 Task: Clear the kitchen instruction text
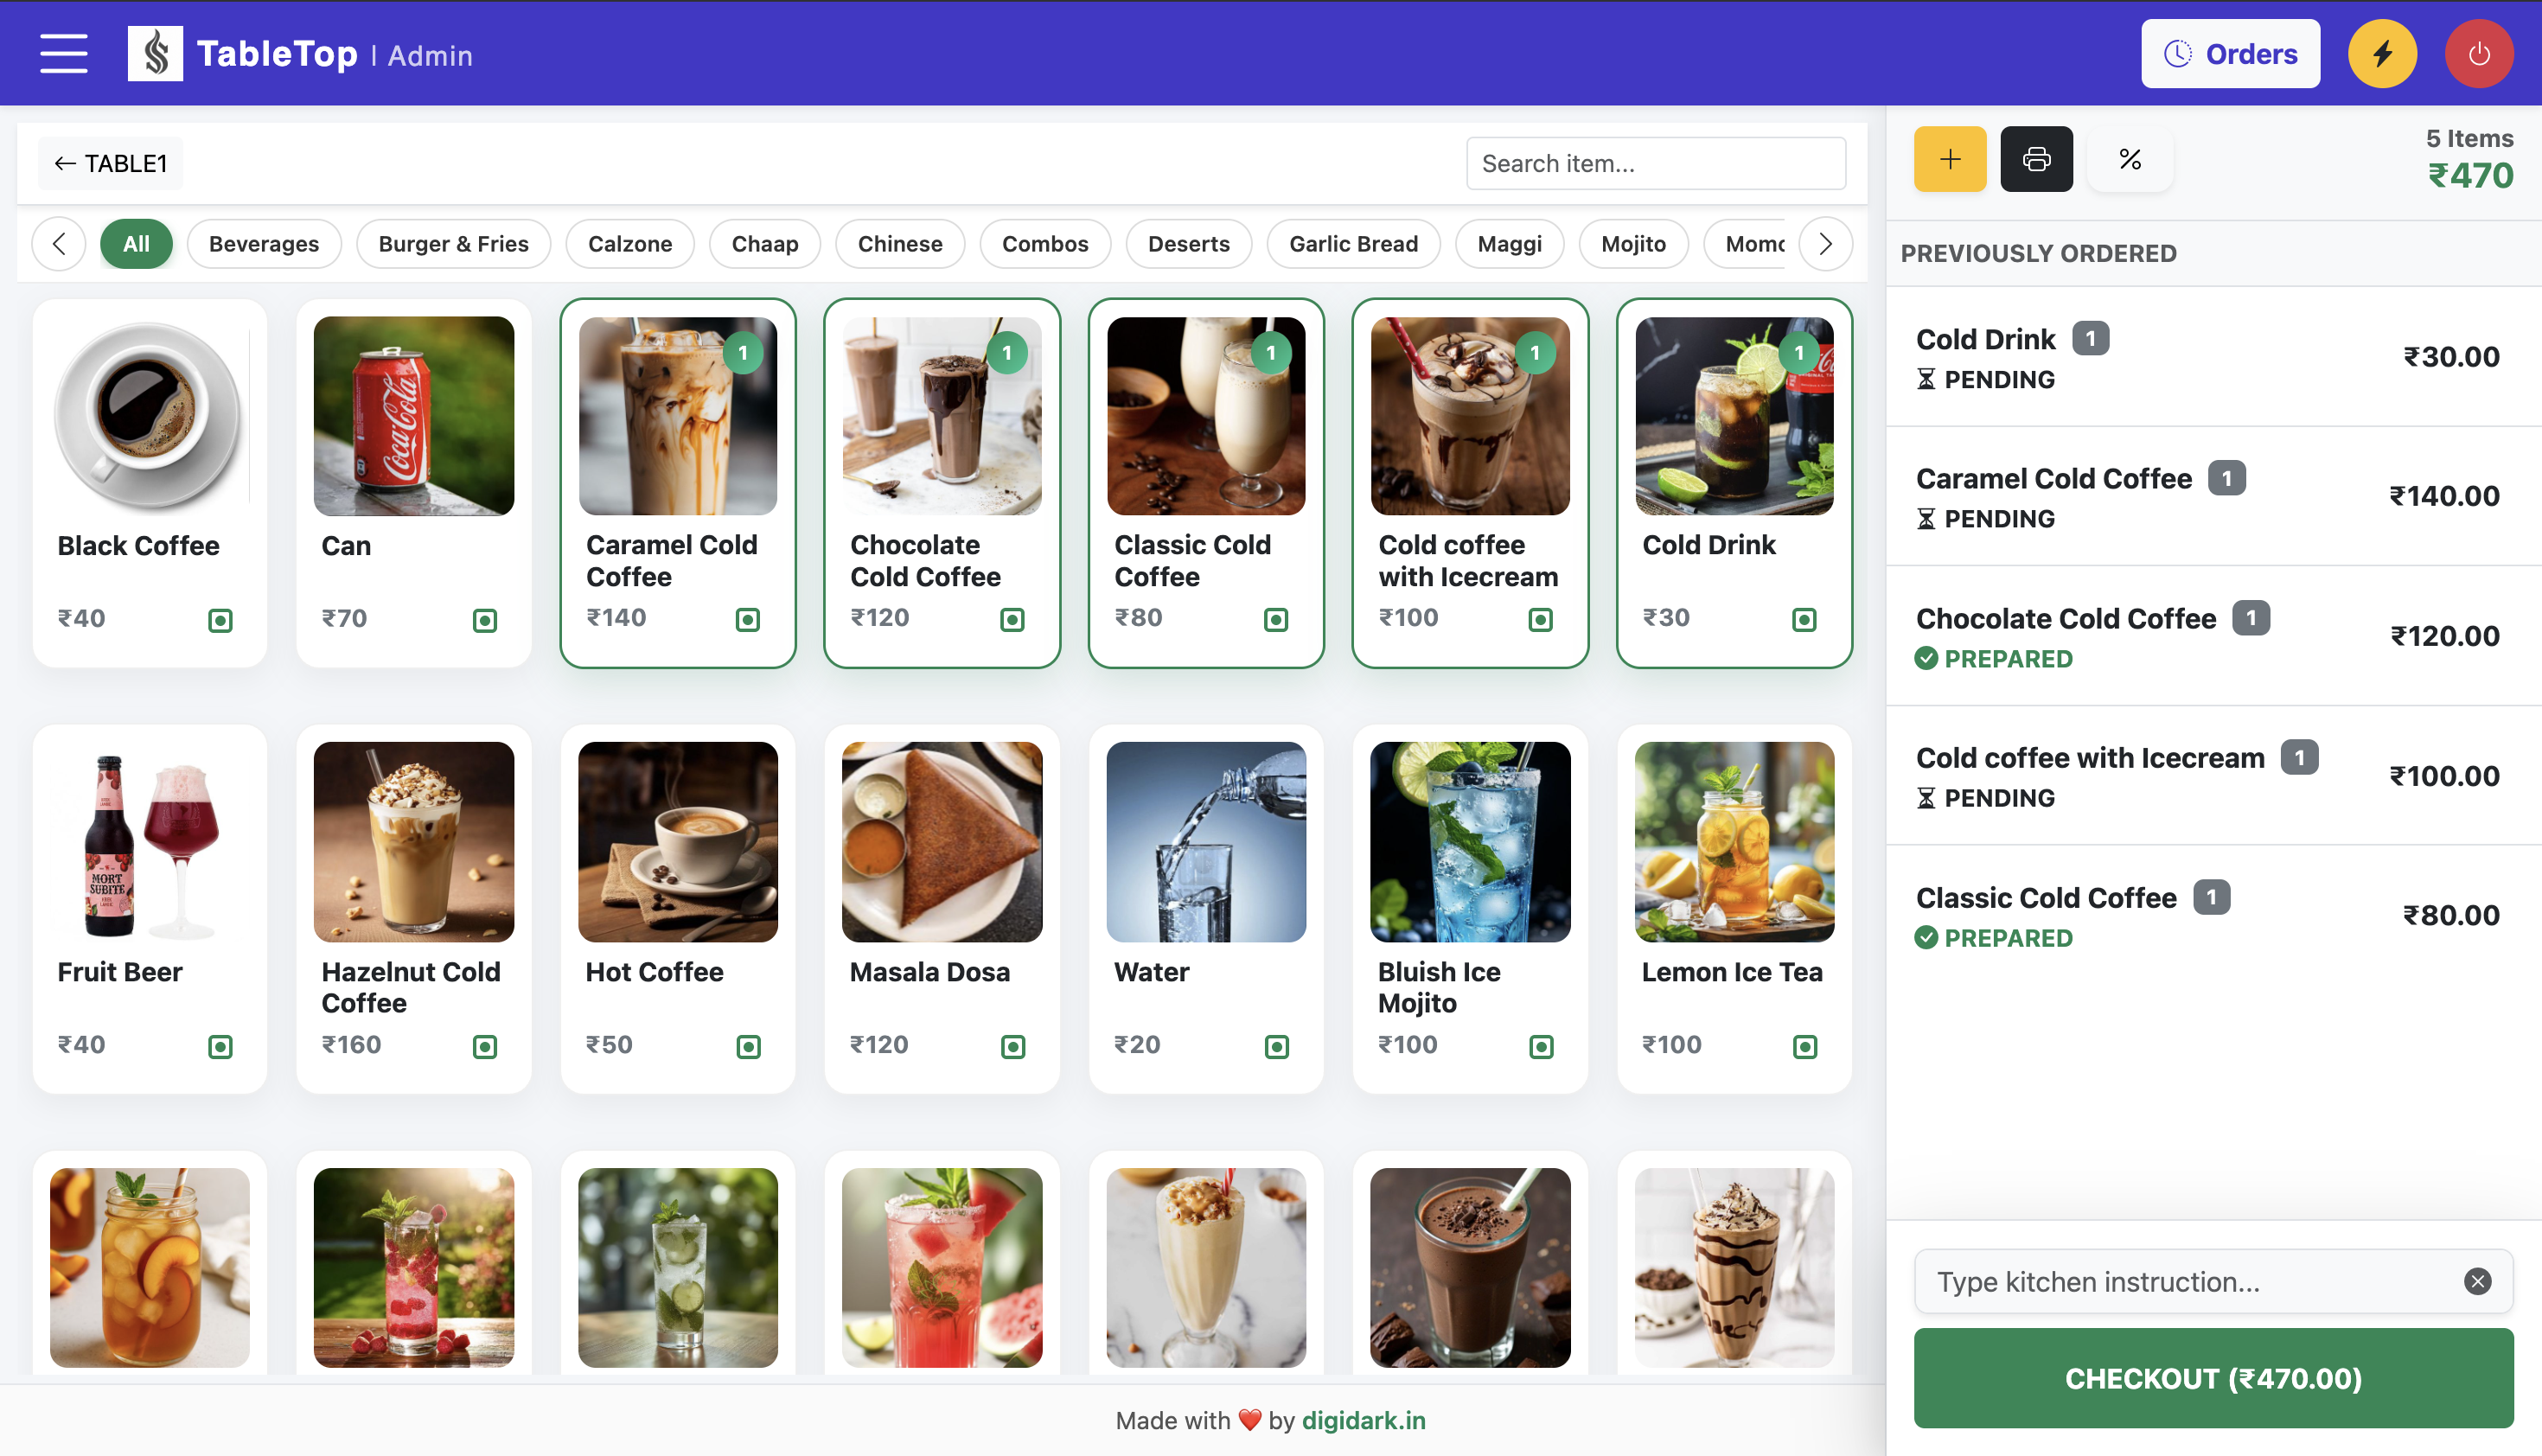2477,1281
